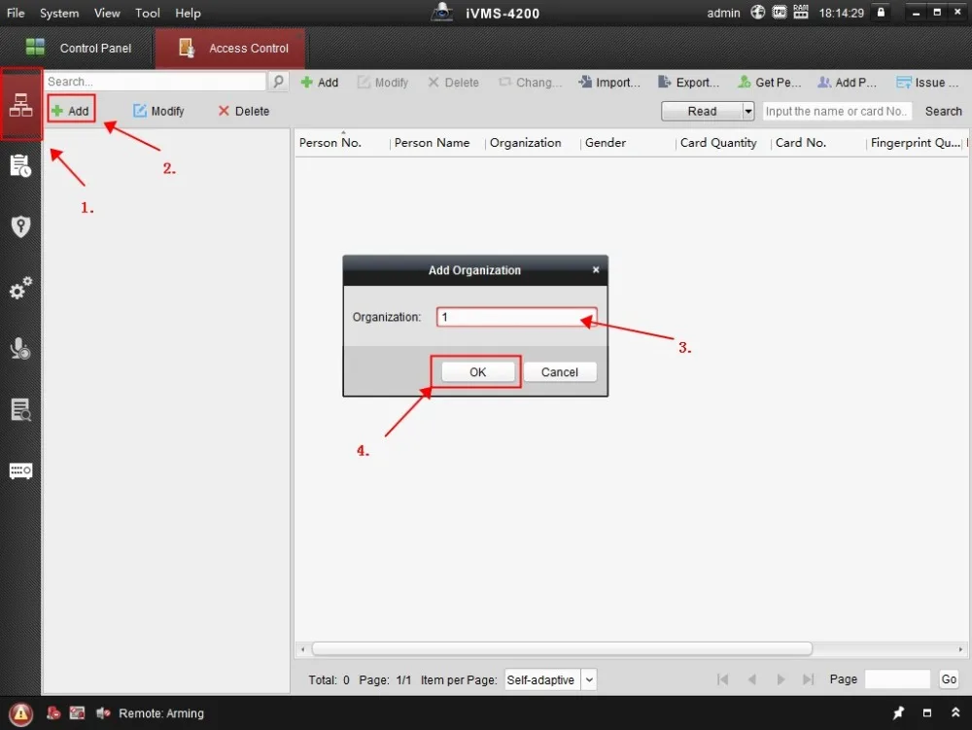Open the System menu
Image resolution: width=972 pixels, height=730 pixels.
click(x=59, y=13)
